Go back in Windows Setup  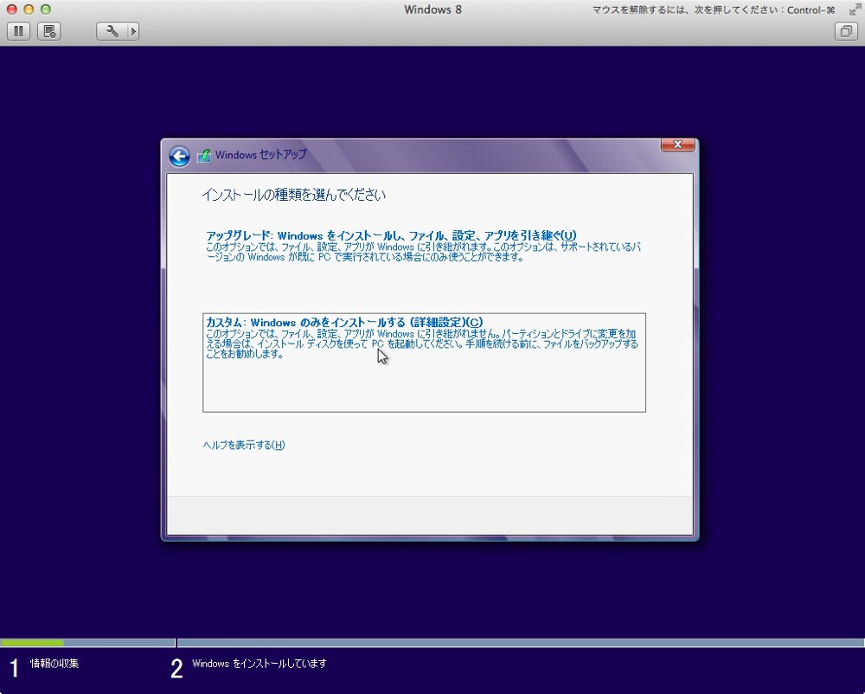[179, 156]
